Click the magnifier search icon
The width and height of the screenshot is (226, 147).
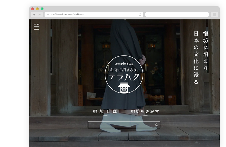[156, 125]
